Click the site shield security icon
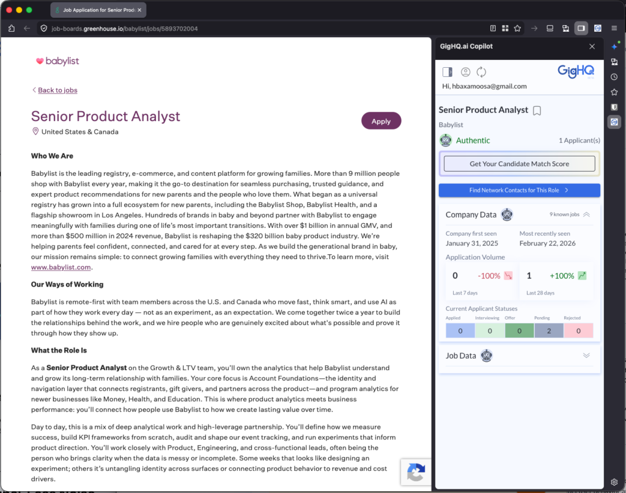Screen dimensions: 626x493 point(44,28)
